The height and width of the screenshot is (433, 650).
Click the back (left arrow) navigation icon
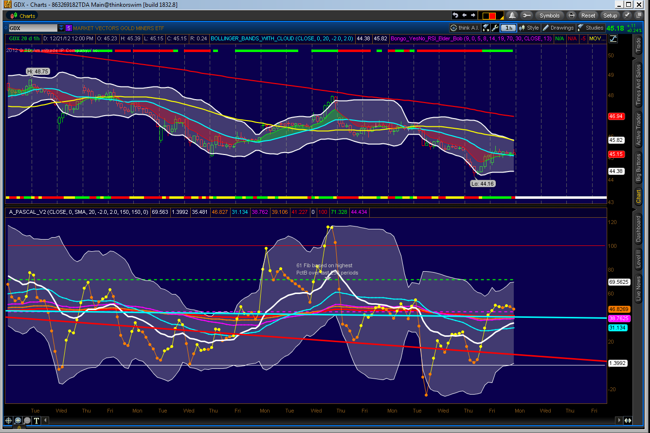point(465,16)
